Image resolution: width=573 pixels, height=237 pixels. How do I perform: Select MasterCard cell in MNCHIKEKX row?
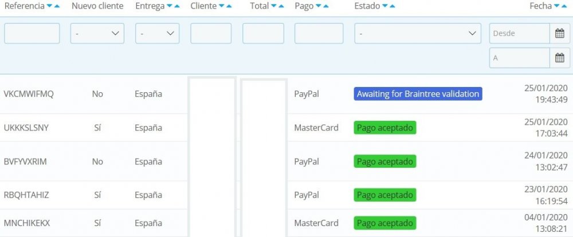tap(316, 223)
